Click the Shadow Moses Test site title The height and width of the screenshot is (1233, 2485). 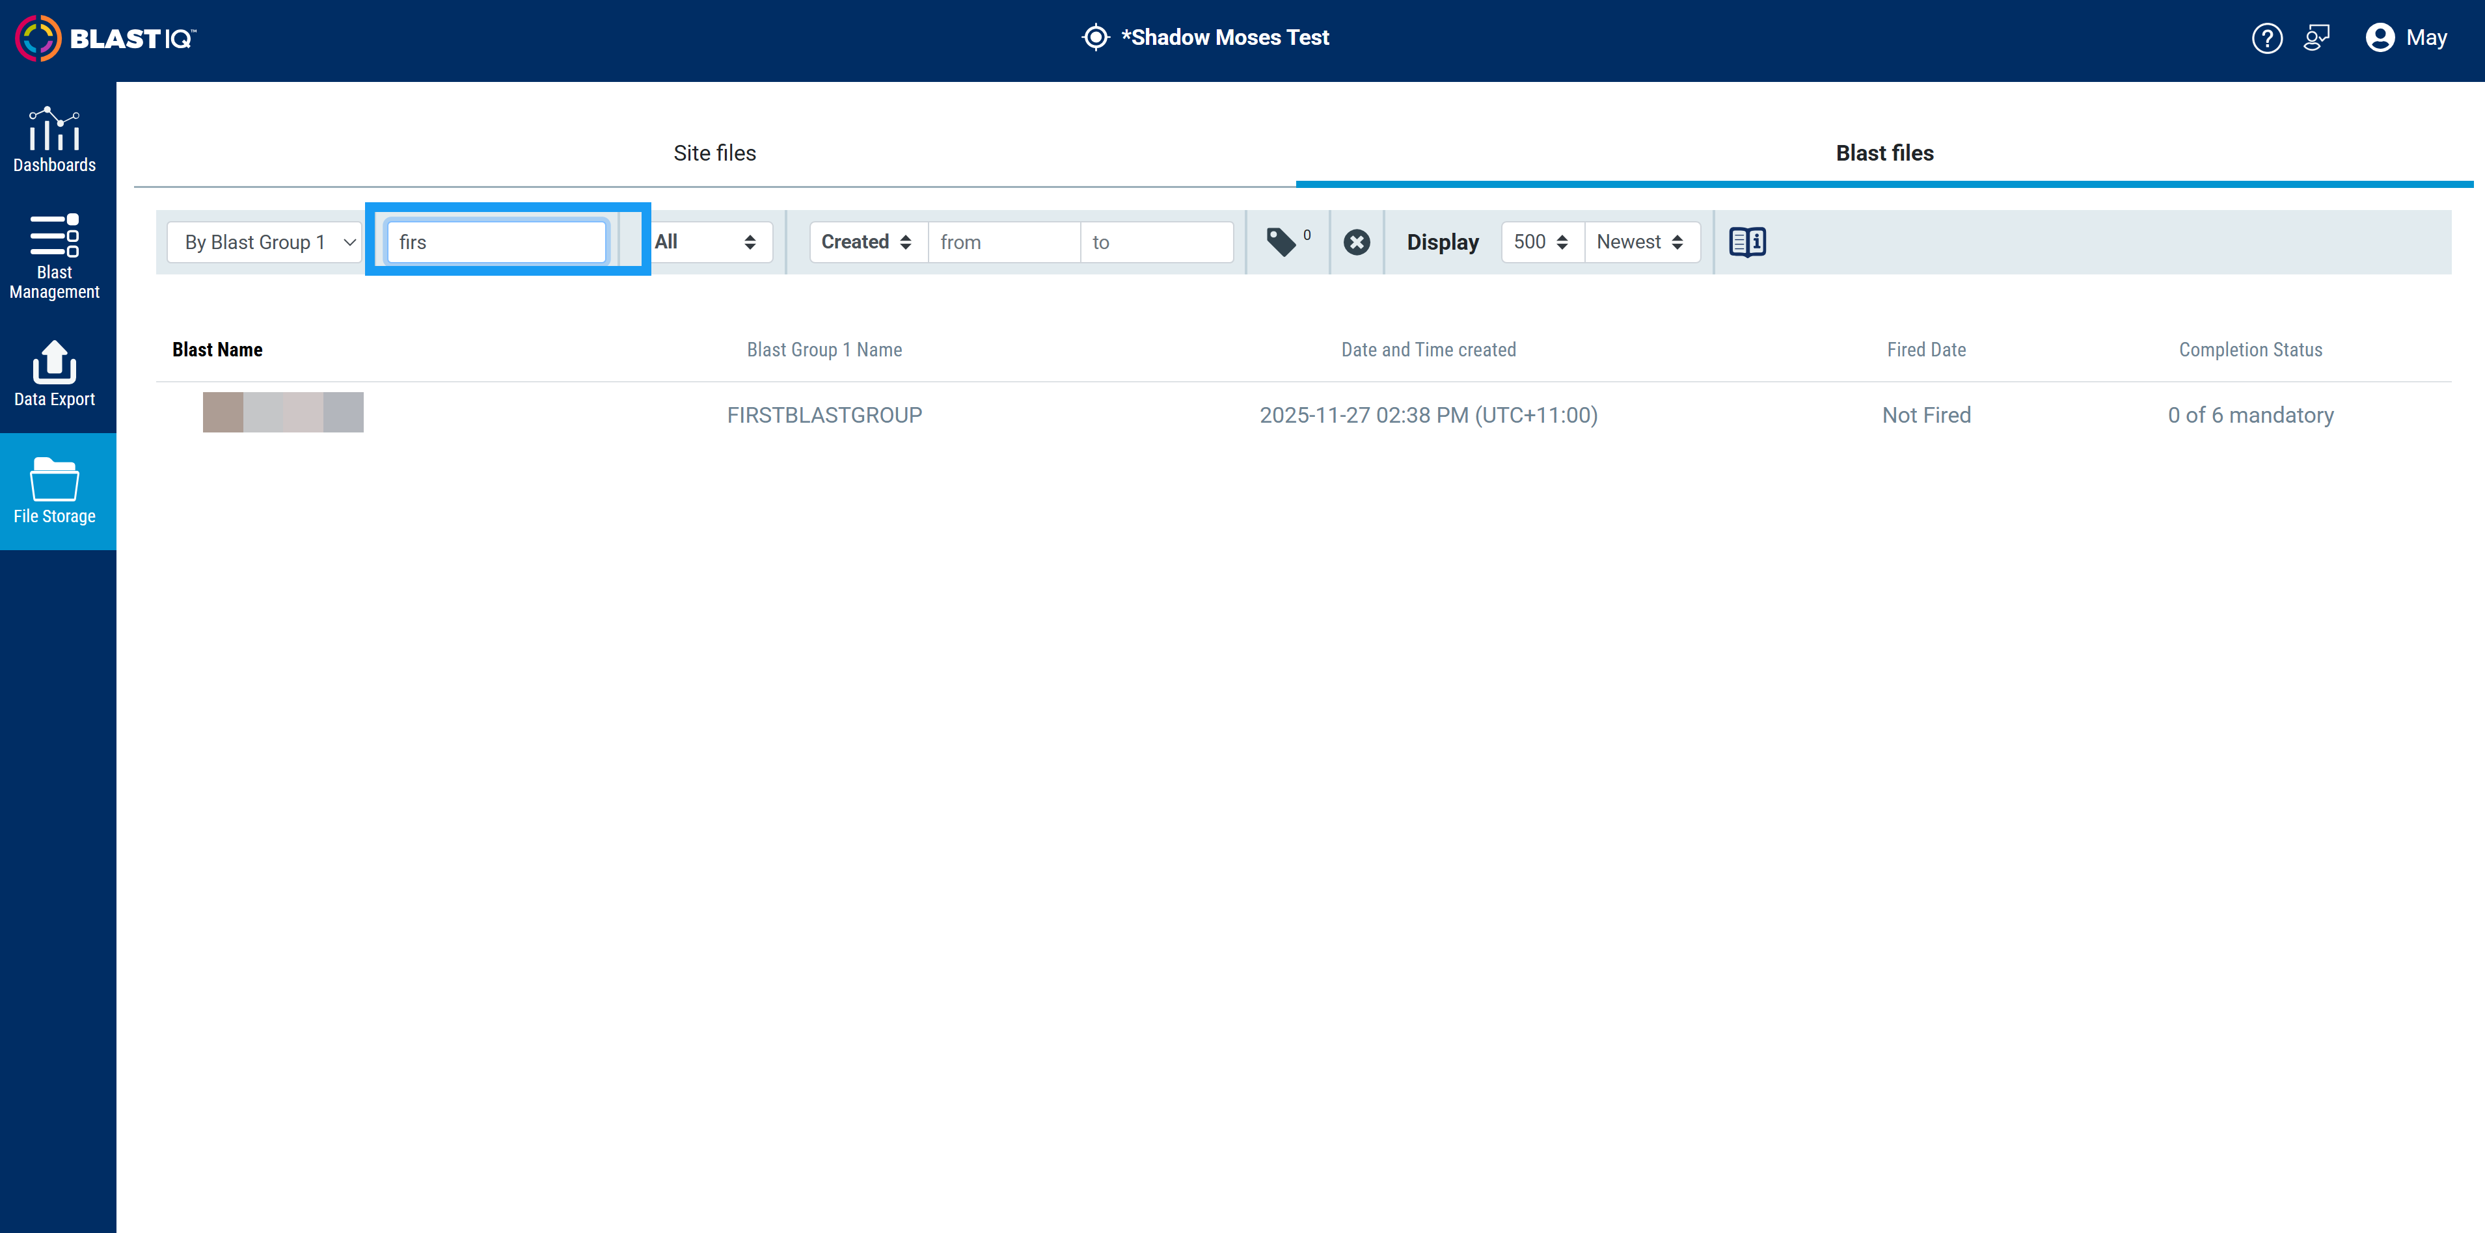(1225, 38)
